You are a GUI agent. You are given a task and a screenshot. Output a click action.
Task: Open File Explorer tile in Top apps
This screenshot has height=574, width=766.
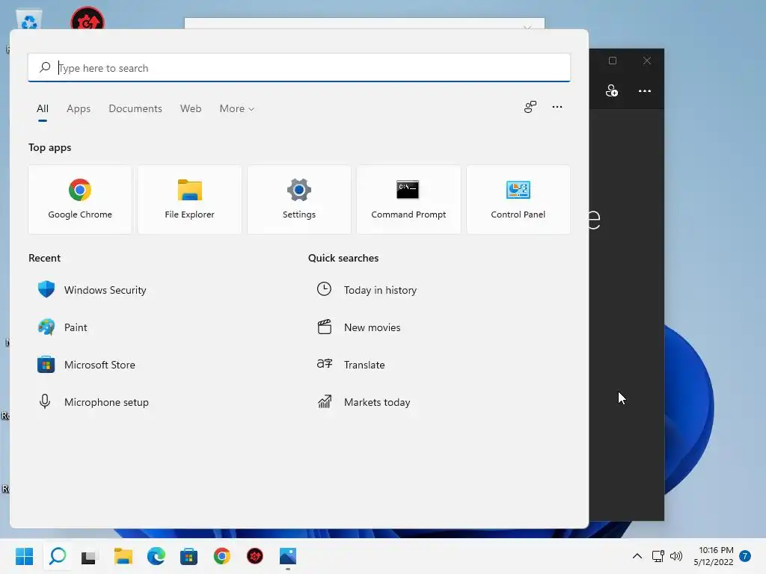click(189, 200)
